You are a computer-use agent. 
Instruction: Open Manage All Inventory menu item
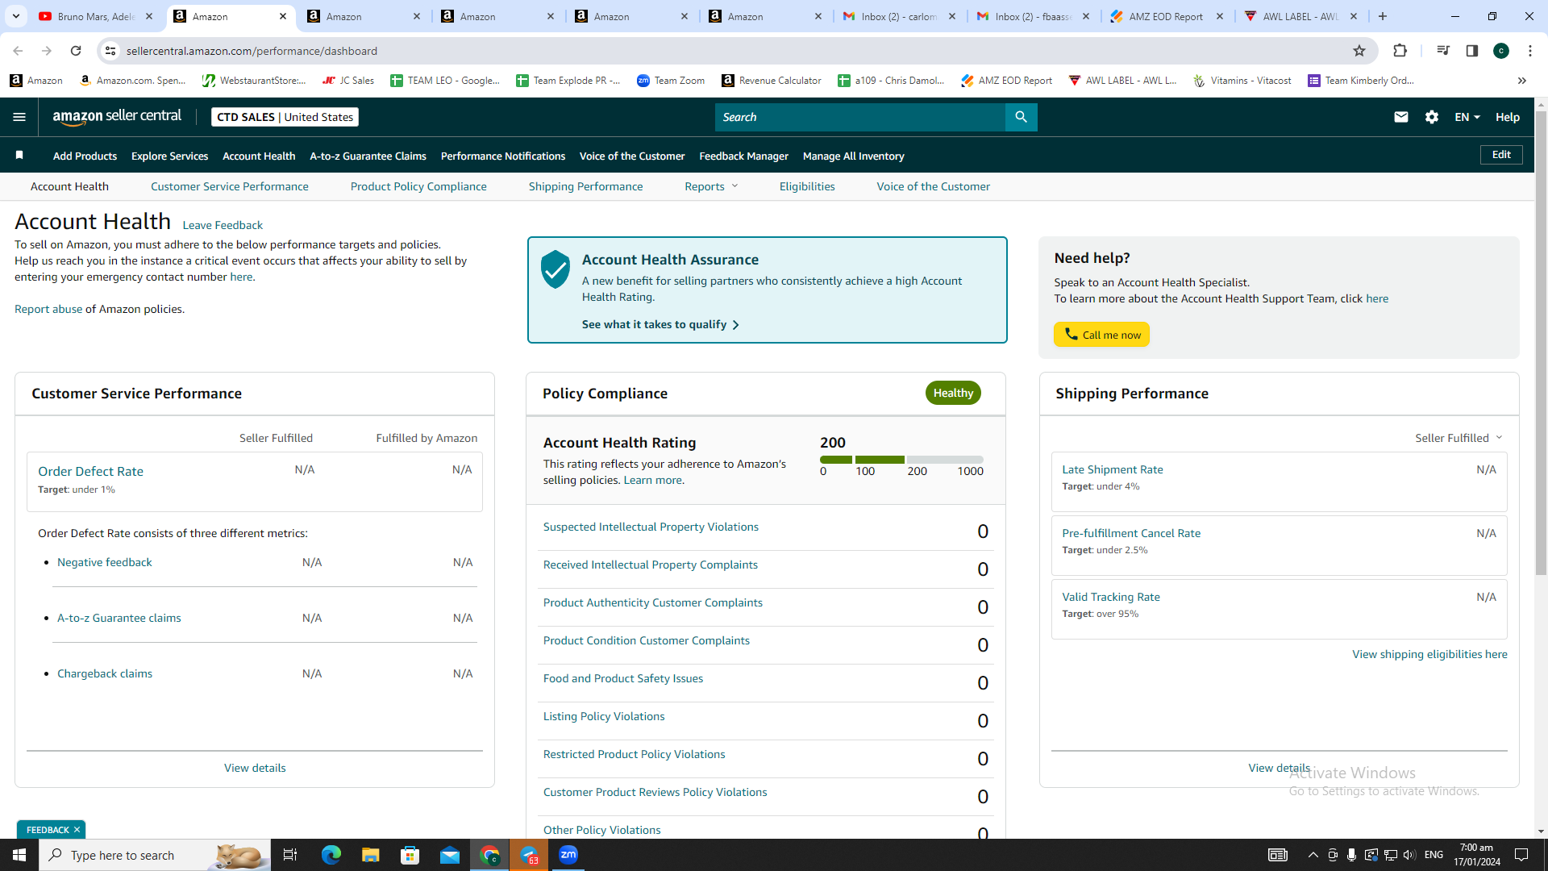click(853, 156)
